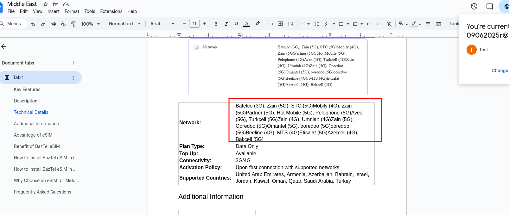
Task: Open the highlight color picker
Action: 258,24
